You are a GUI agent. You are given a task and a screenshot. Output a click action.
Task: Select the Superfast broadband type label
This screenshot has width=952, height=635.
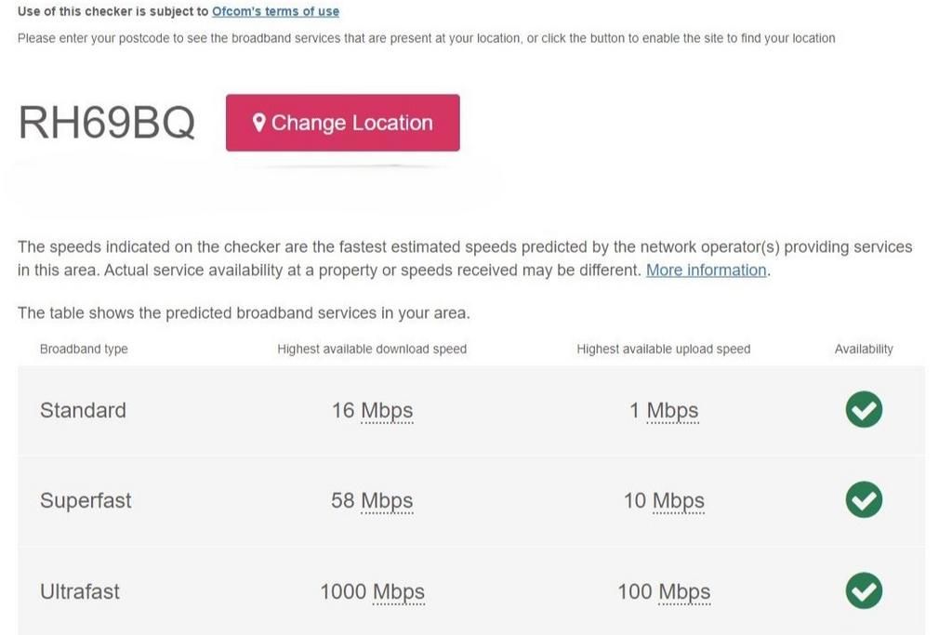(x=86, y=501)
